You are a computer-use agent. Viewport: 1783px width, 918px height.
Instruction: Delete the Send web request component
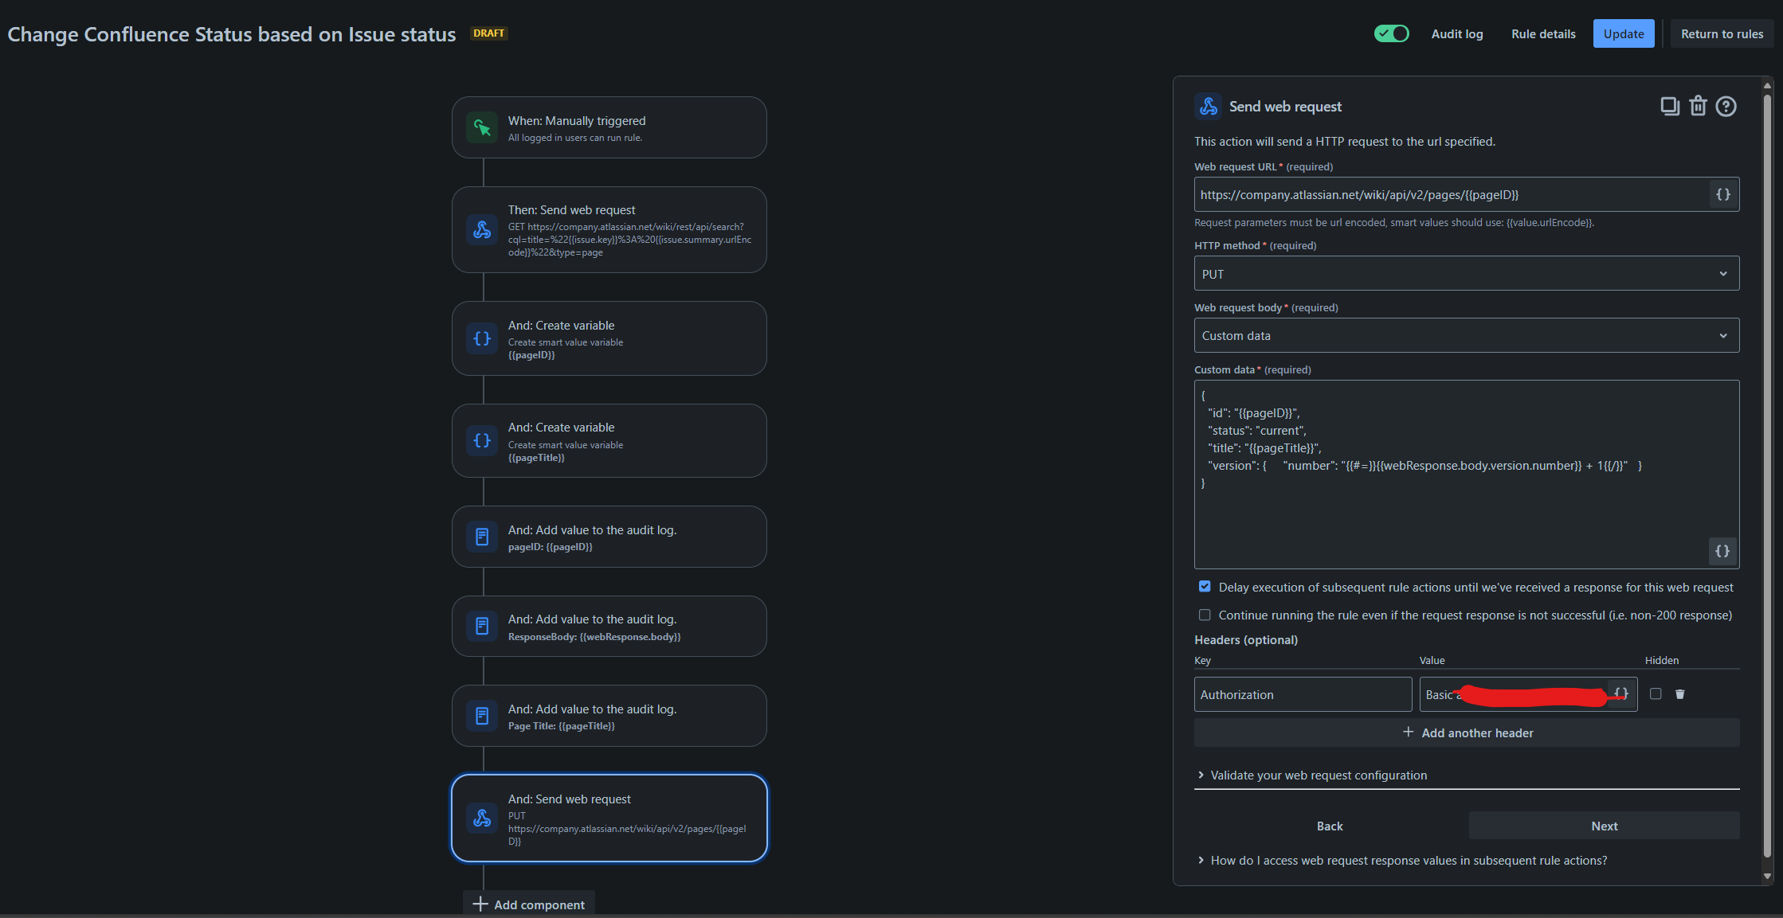pyautogui.click(x=1699, y=106)
